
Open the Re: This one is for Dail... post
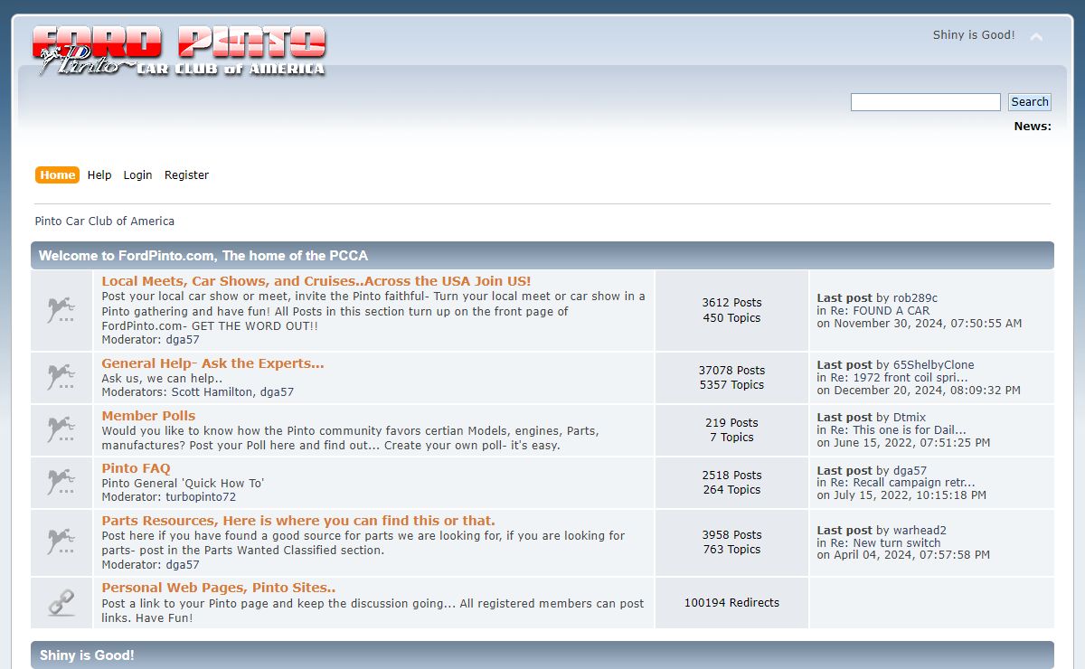tap(898, 430)
